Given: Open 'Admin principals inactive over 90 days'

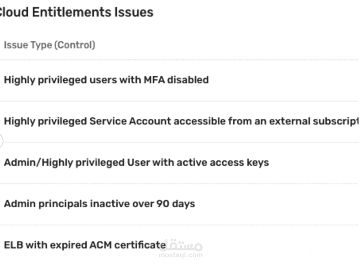Looking at the screenshot, I should [99, 204].
